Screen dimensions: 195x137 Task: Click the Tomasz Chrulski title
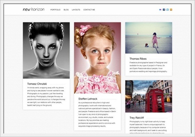[37, 84]
